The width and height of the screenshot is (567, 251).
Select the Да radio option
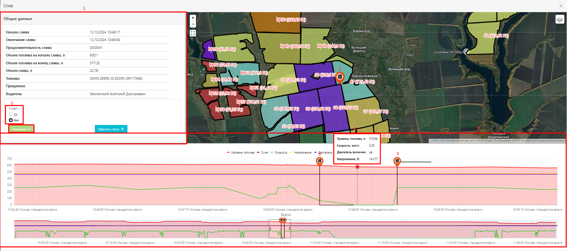coord(11,114)
